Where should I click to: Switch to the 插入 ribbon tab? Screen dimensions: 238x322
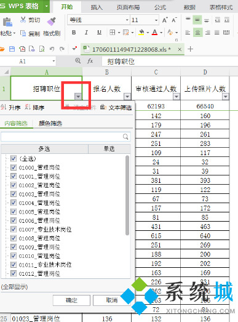pyautogui.click(x=97, y=7)
